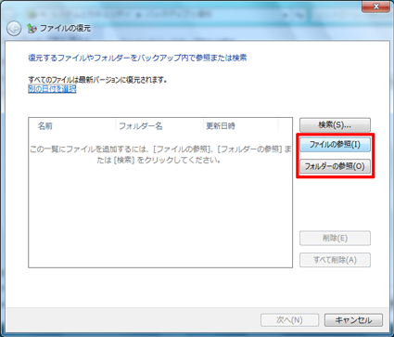Close the ファイルの復元 window

(x=375, y=6)
